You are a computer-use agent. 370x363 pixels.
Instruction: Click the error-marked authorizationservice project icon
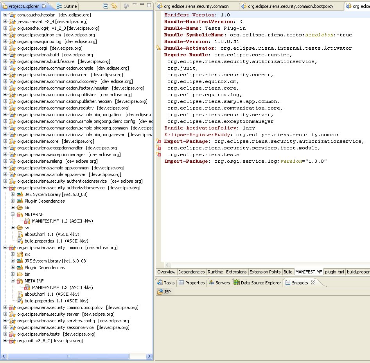click(12, 188)
